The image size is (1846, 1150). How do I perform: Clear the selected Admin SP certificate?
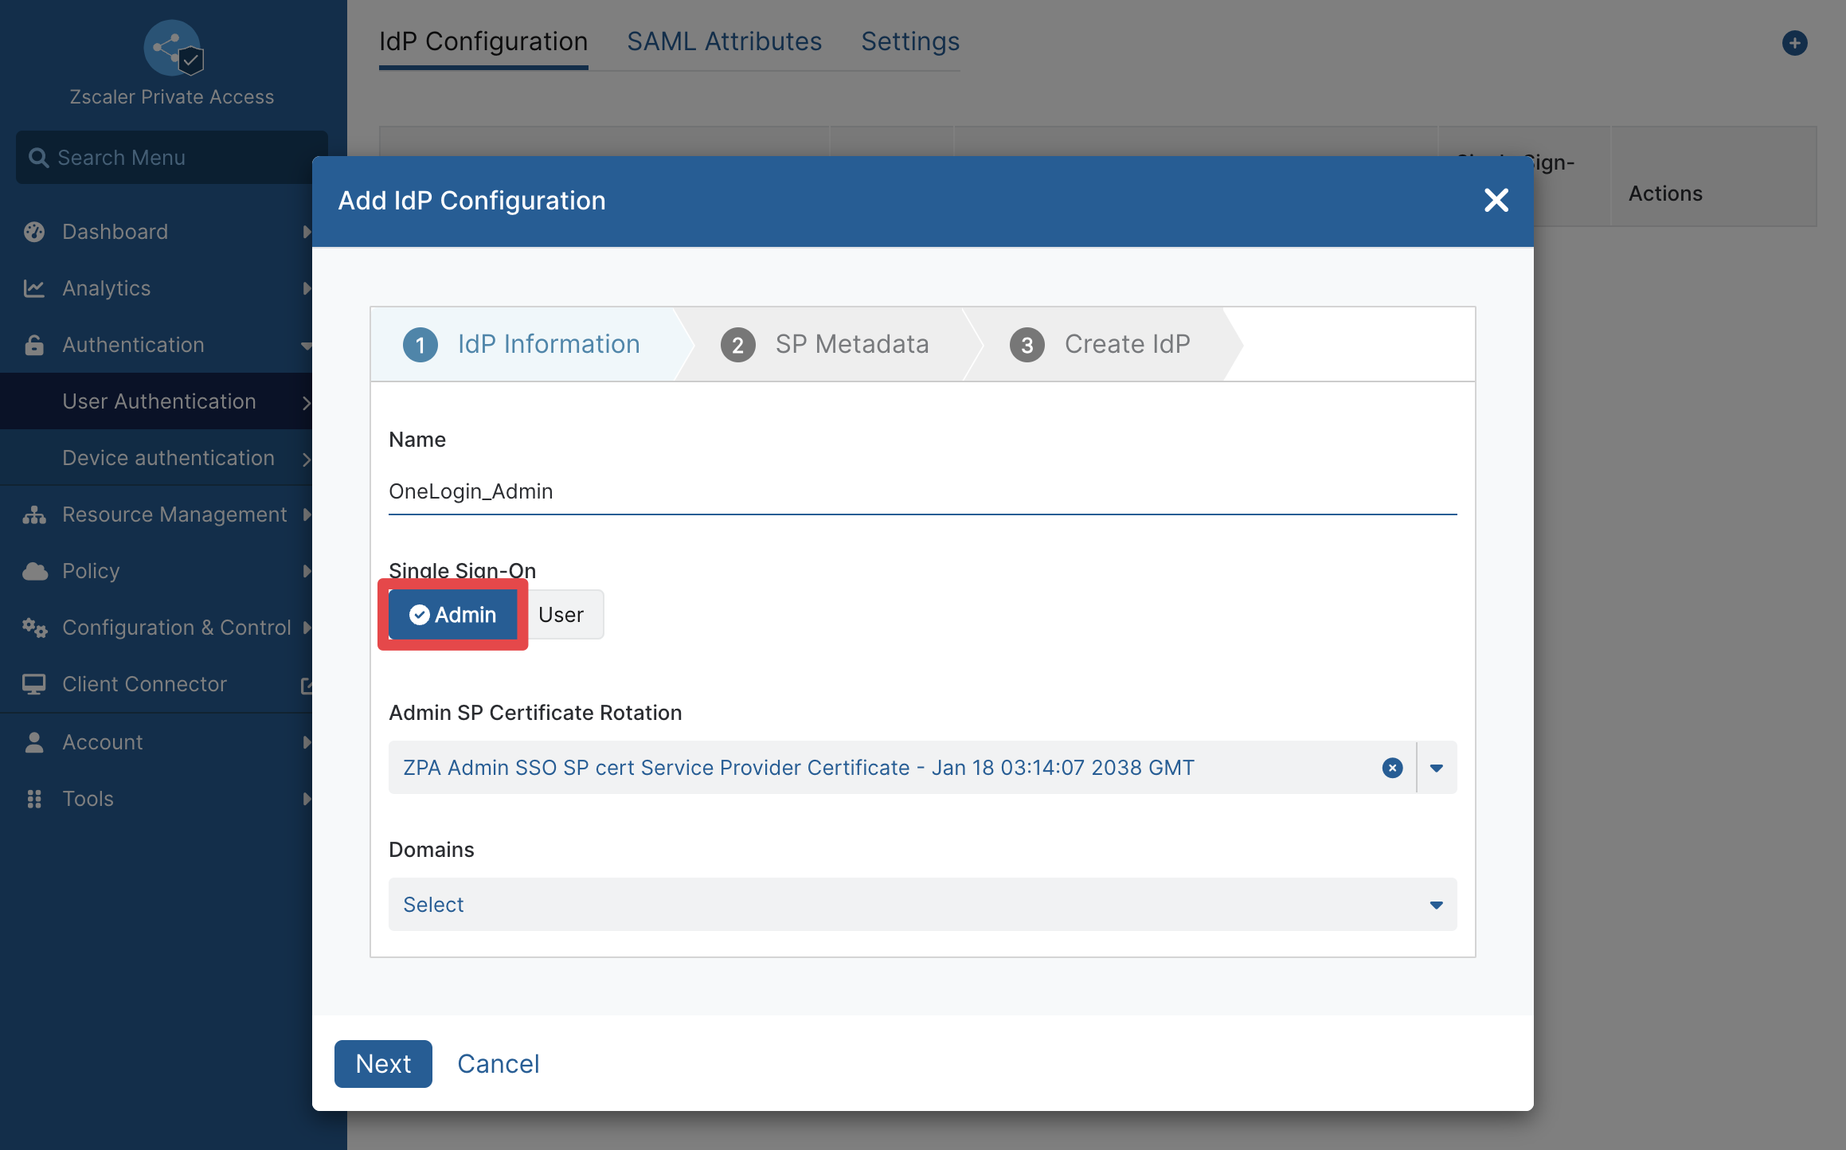pos(1392,768)
